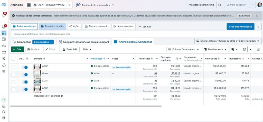263x122 pixels.
Task: Open notifications bell in left sidebar
Action: tap(4, 15)
